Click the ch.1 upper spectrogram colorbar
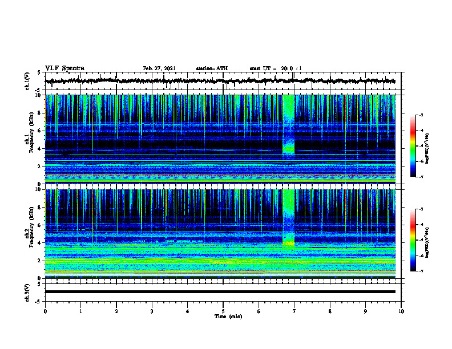The width and height of the screenshot is (452, 349). click(413, 146)
